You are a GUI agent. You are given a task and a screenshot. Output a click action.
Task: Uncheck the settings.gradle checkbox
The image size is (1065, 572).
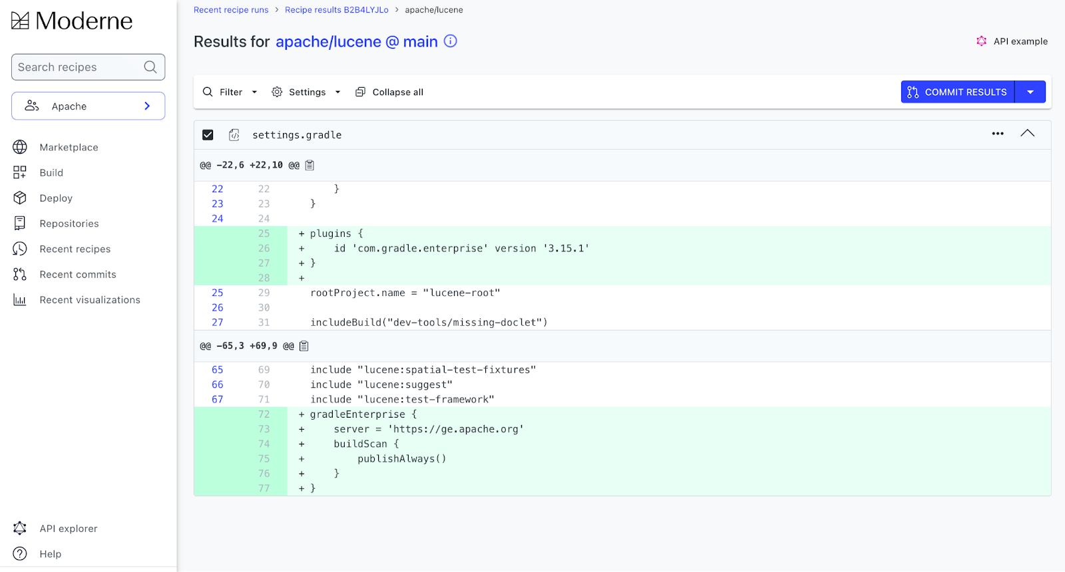click(x=208, y=135)
